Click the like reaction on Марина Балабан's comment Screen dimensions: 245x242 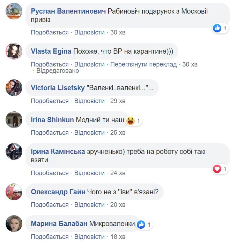[x=141, y=225]
